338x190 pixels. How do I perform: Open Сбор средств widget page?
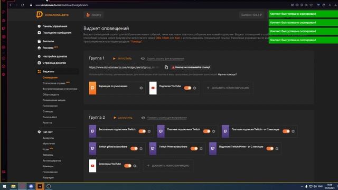coord(51,94)
